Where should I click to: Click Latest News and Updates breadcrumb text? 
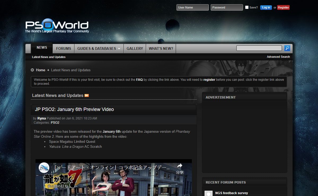[x=71, y=70]
